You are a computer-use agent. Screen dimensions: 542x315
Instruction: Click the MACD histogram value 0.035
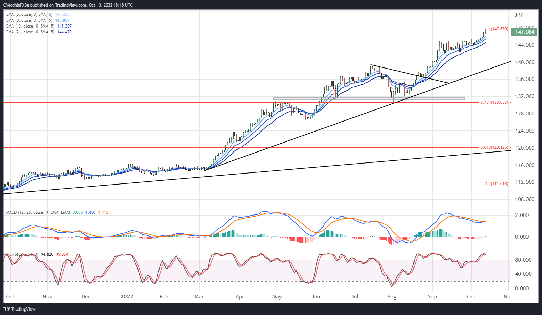point(78,212)
